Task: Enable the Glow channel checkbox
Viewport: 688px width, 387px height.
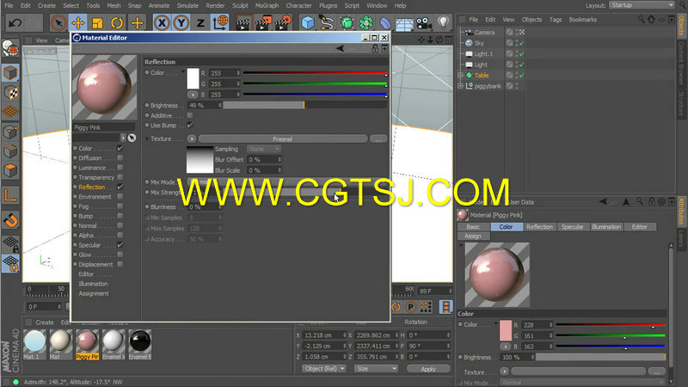Action: click(x=120, y=255)
